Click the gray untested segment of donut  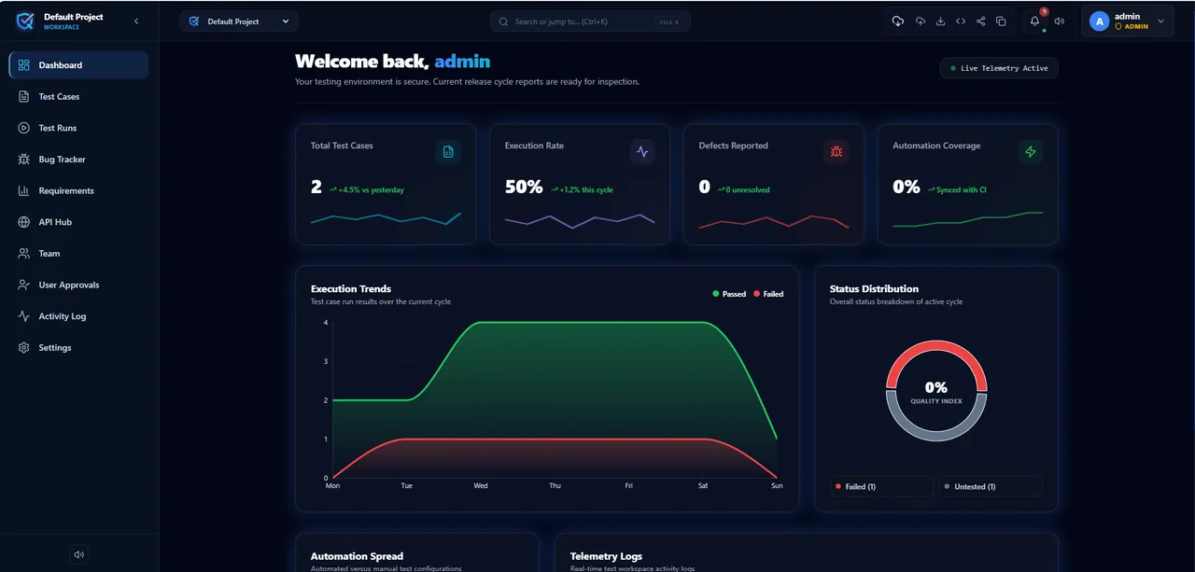coord(936,436)
